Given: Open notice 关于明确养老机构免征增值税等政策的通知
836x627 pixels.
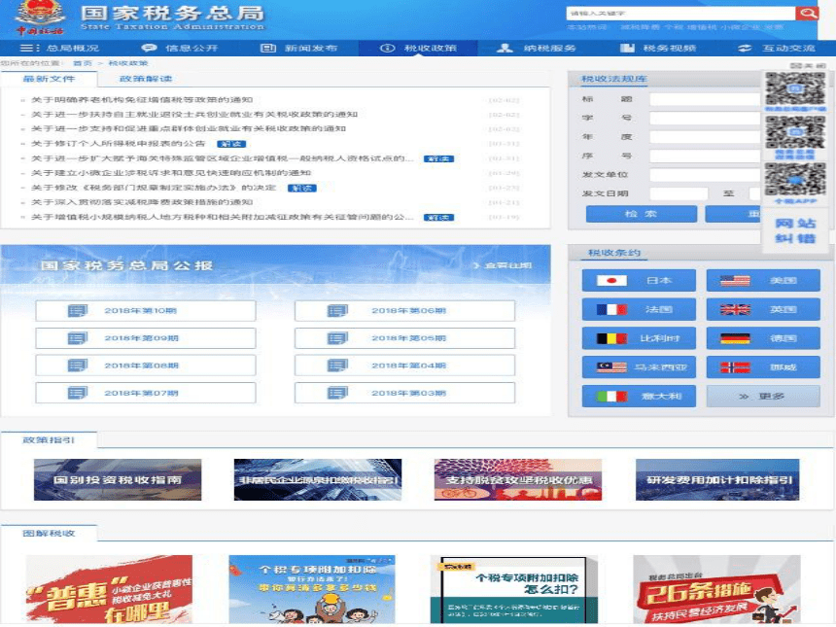Looking at the screenshot, I should 142,100.
